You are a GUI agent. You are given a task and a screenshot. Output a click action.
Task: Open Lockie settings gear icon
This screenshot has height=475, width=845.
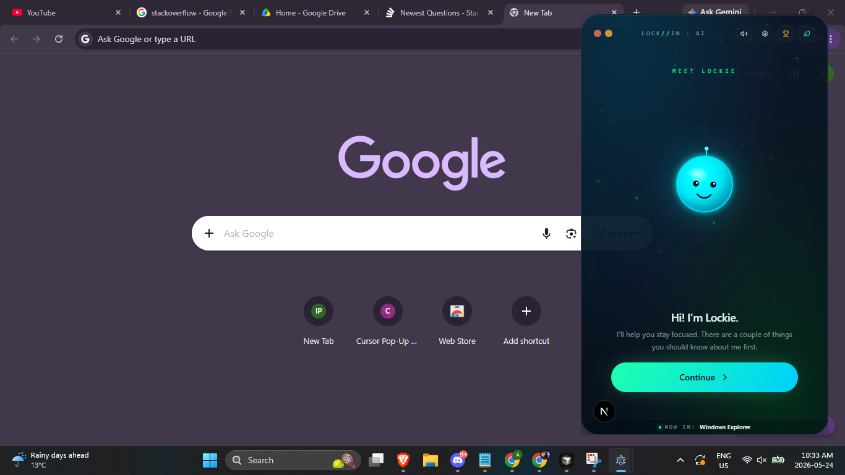tap(765, 34)
